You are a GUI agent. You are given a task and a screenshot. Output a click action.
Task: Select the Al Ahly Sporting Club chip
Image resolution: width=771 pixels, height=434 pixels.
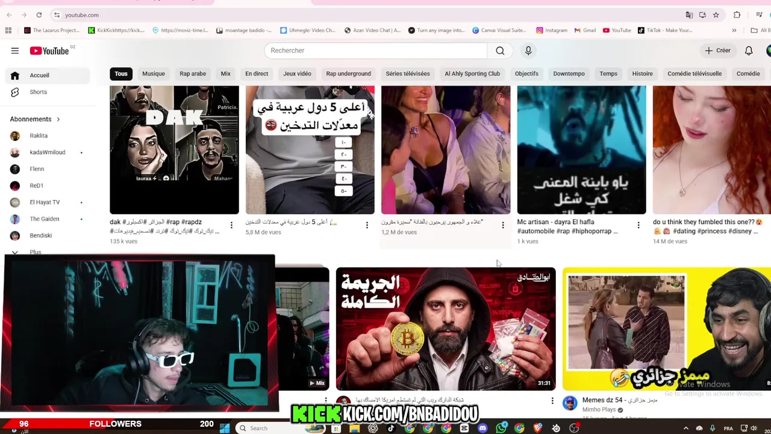click(x=472, y=74)
